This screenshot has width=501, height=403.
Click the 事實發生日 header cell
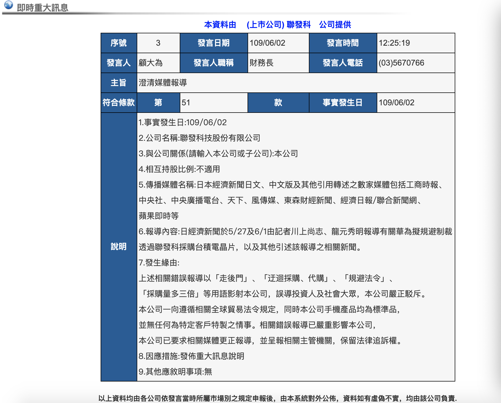point(343,103)
